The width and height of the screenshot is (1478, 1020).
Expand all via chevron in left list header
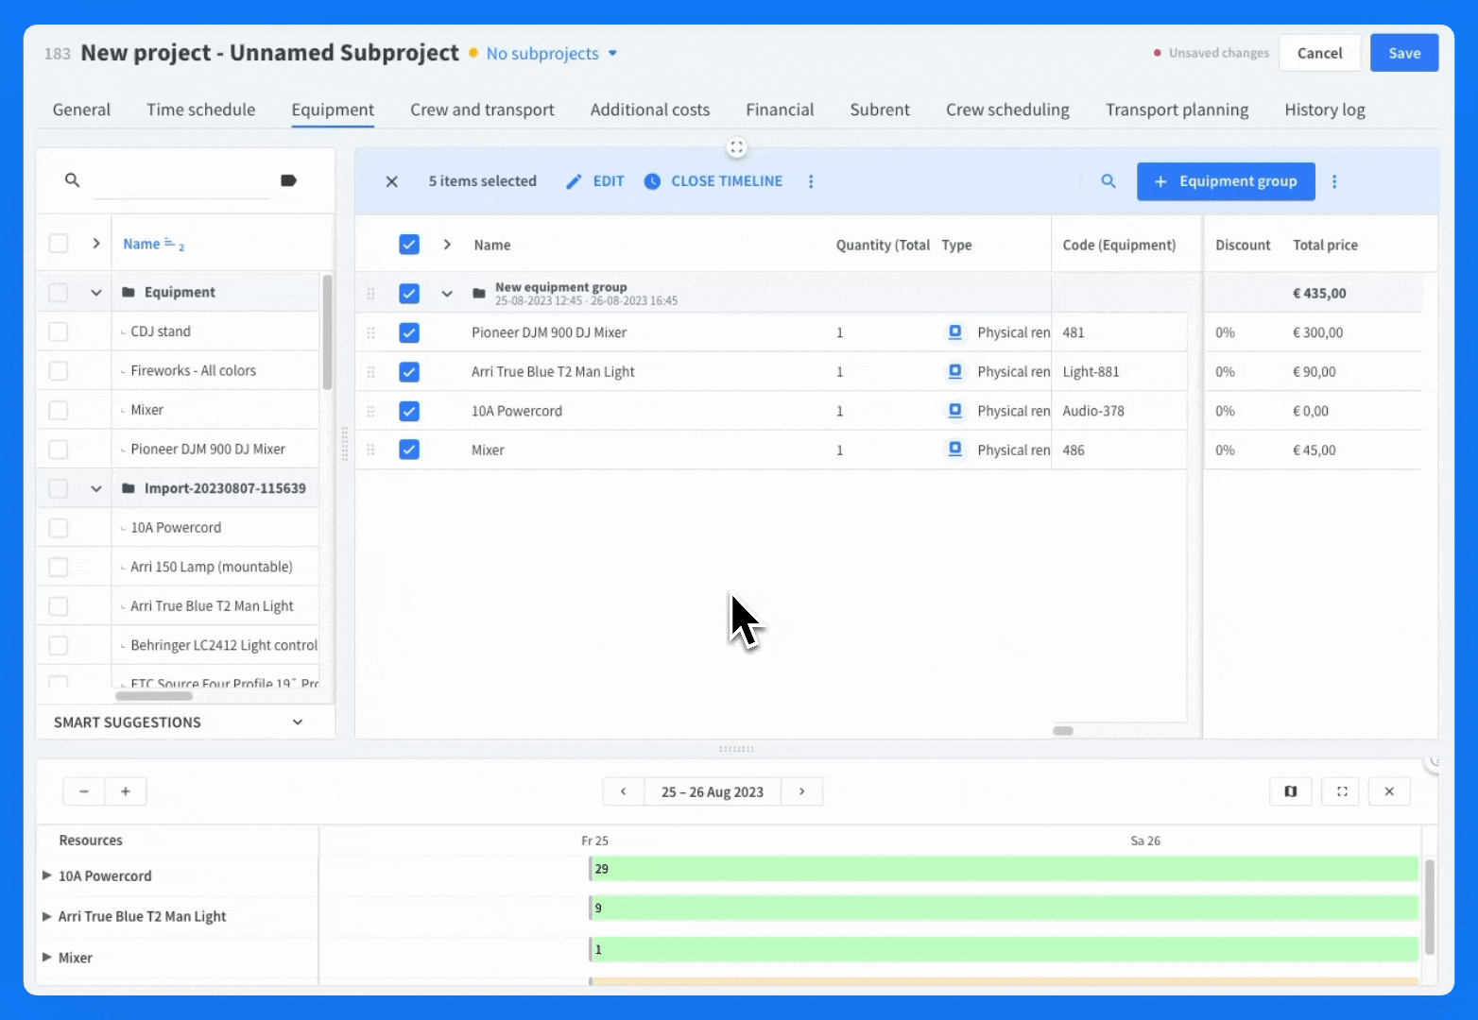pyautogui.click(x=95, y=244)
